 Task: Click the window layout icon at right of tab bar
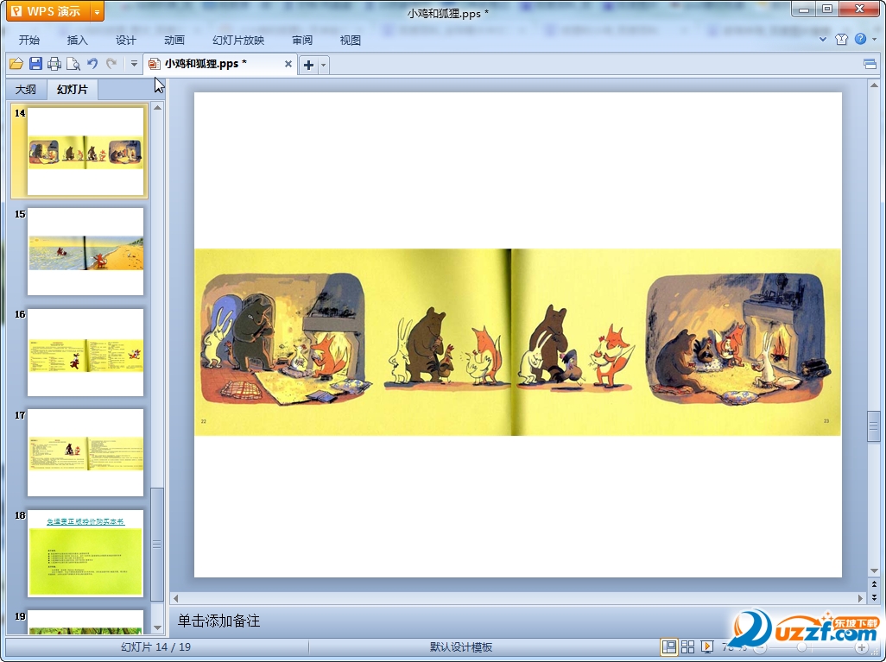pyautogui.click(x=870, y=64)
